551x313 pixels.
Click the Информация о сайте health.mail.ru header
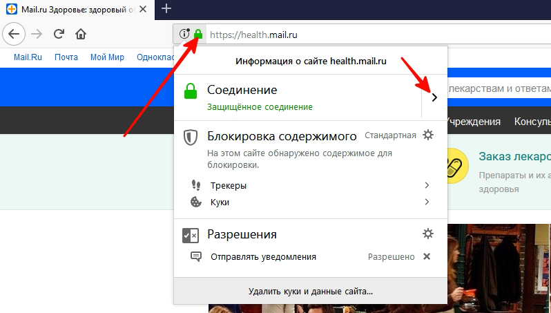pos(311,61)
